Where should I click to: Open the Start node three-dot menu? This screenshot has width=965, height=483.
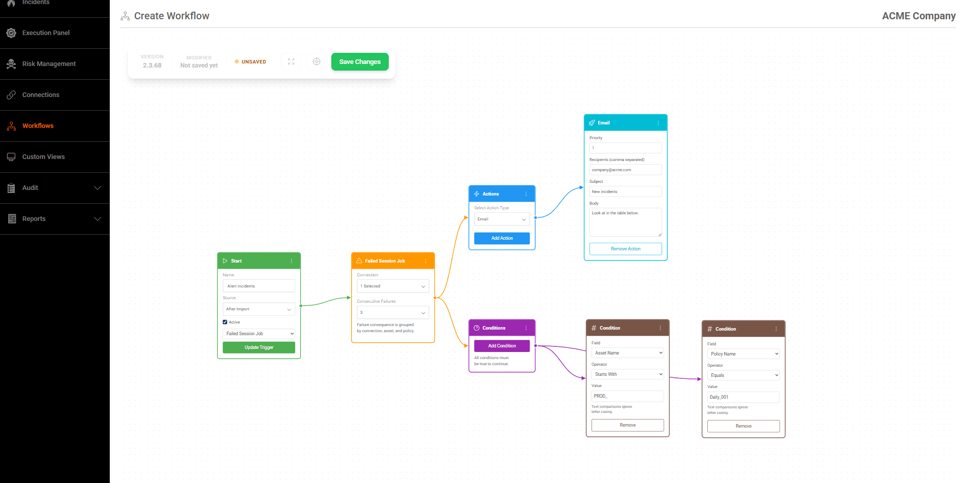pyautogui.click(x=291, y=261)
